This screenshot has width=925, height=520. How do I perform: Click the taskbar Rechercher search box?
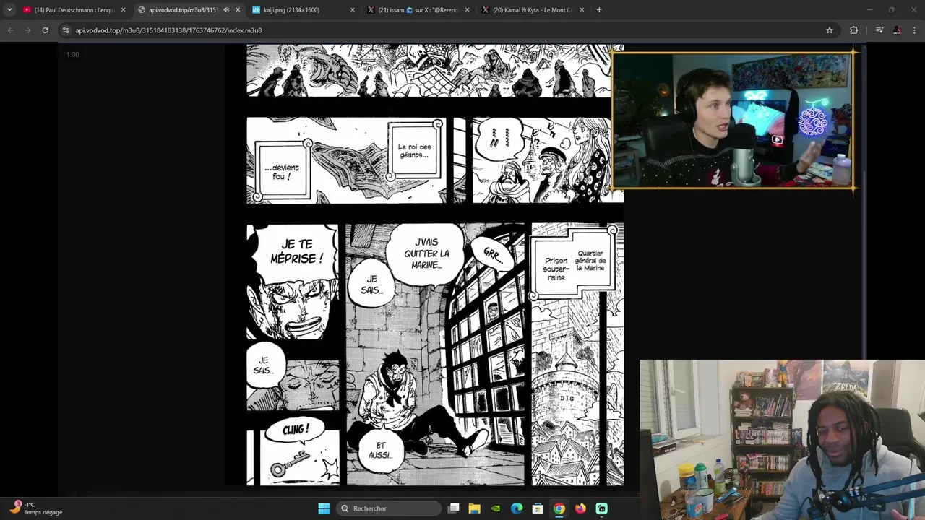[x=390, y=508]
